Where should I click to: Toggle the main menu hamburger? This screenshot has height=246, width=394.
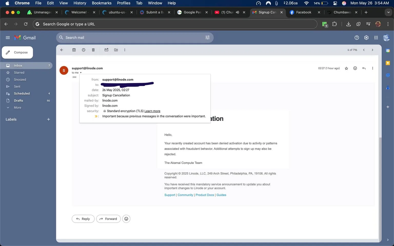[7, 37]
